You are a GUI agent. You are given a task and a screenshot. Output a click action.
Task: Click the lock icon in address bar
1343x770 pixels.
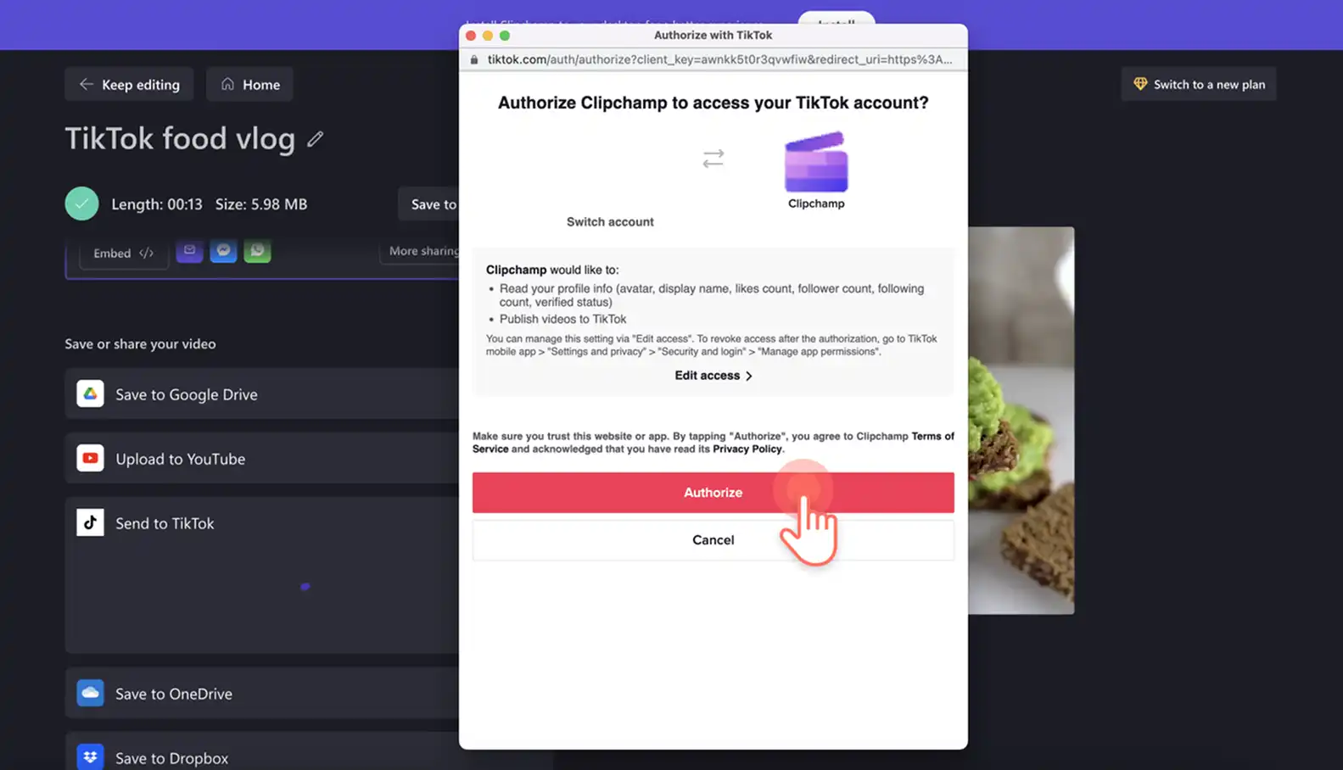[474, 59]
